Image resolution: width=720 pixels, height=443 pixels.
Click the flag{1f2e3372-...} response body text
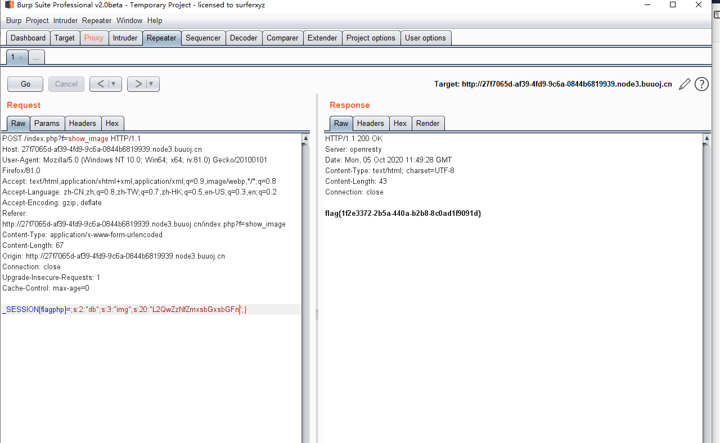click(403, 213)
